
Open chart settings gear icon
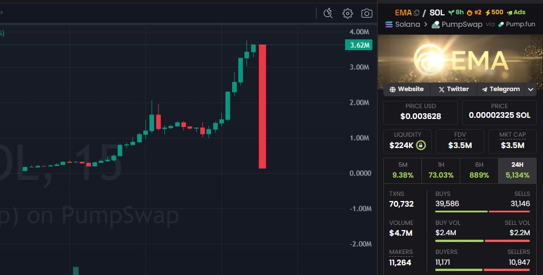click(x=347, y=13)
